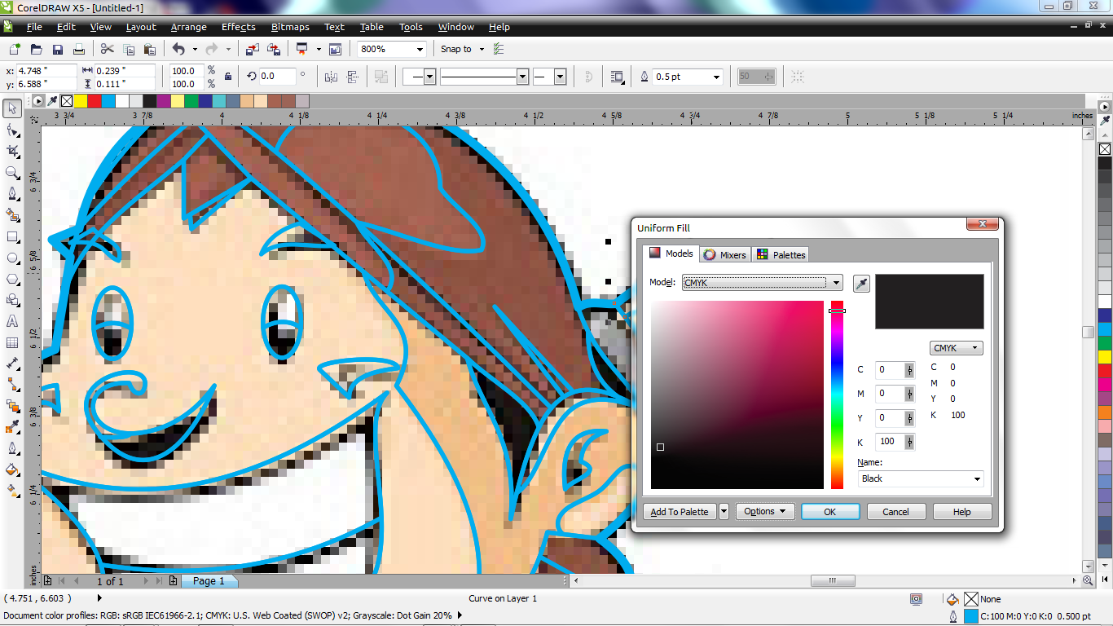Switch to the Mixers tab

pos(724,253)
